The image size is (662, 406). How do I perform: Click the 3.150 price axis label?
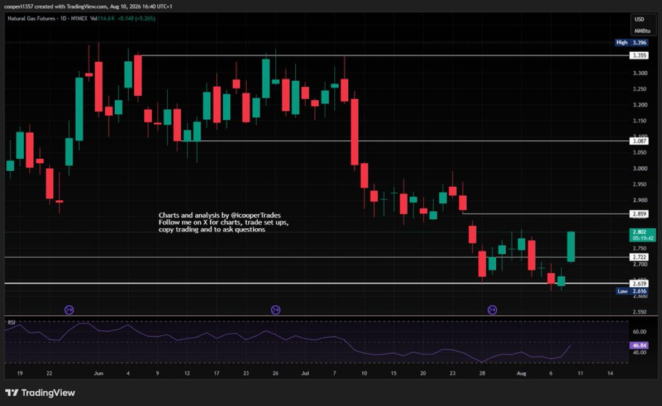[640, 120]
